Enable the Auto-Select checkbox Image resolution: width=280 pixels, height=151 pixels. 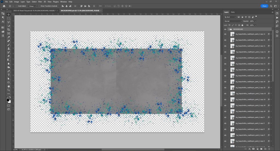click(17, 6)
